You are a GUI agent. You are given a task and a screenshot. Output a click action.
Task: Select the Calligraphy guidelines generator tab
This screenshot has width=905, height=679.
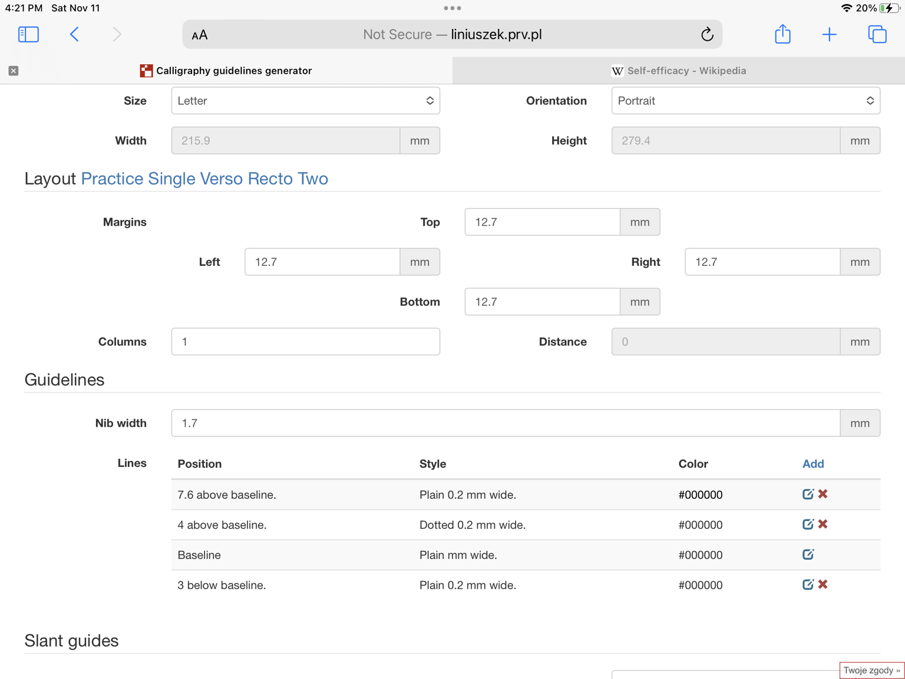226,71
